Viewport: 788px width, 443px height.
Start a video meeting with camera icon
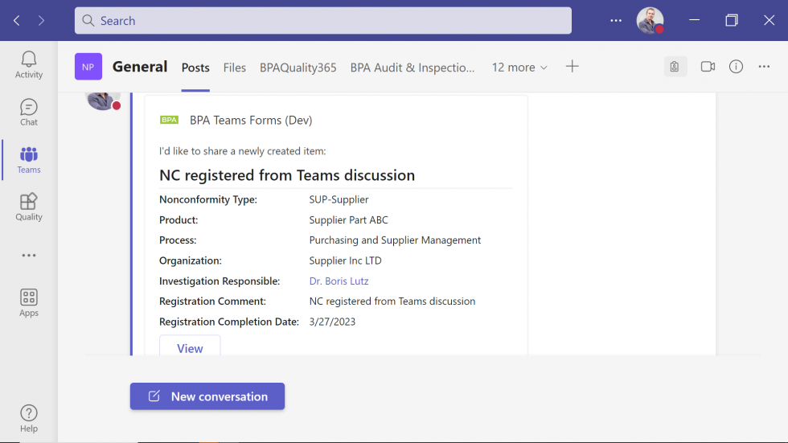(x=708, y=67)
